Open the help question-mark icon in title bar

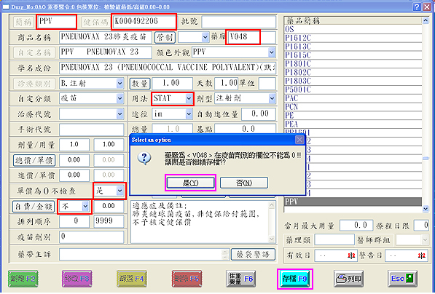[x=417, y=7]
